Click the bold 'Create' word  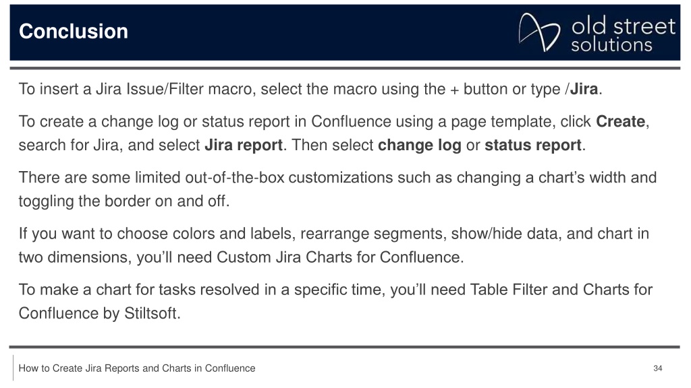coord(621,121)
